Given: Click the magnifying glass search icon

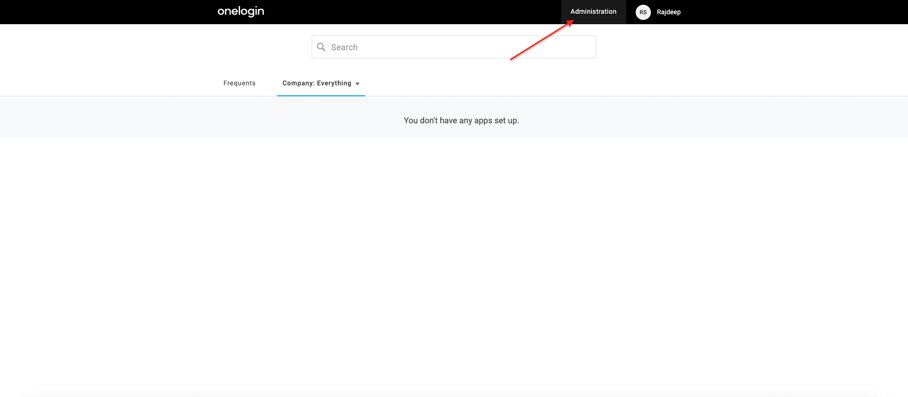Looking at the screenshot, I should tap(321, 47).
